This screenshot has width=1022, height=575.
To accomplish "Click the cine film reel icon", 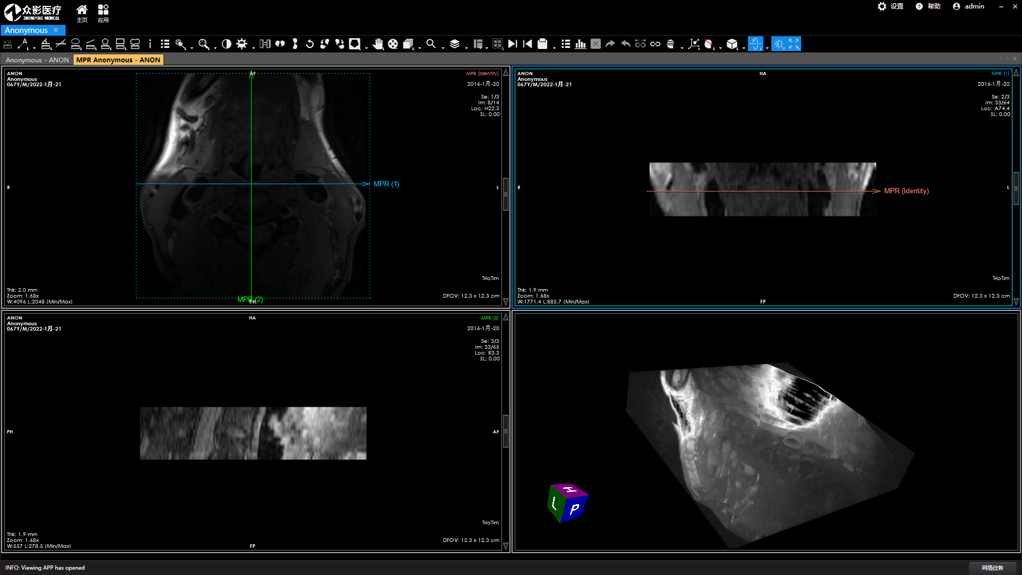I will point(393,44).
